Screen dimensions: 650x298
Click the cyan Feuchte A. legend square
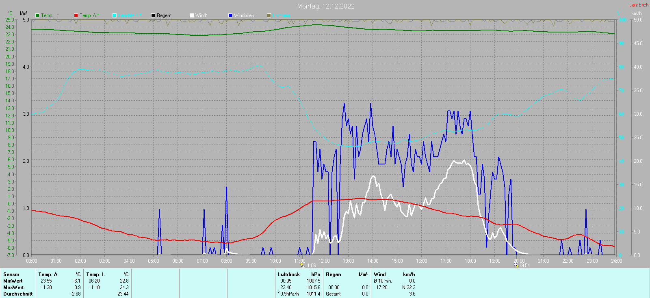click(115, 15)
